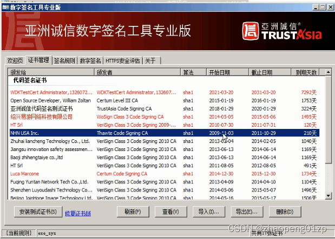Select 亚洲诚信代码签名测试证书 row
Screen dimensions: 335x239
pos(163,108)
